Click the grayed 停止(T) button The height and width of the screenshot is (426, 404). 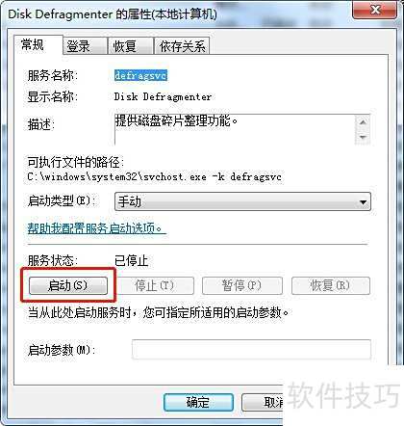coord(154,285)
